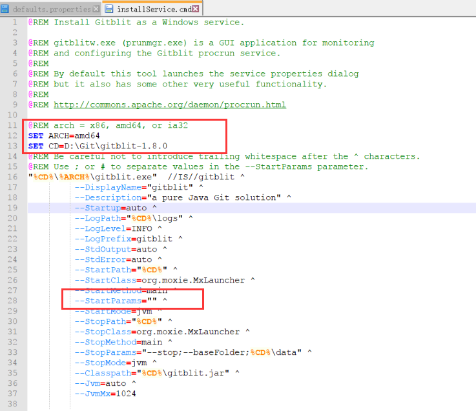476x411 pixels.
Task: Switch to the installService.cmd tab
Action: click(x=152, y=9)
